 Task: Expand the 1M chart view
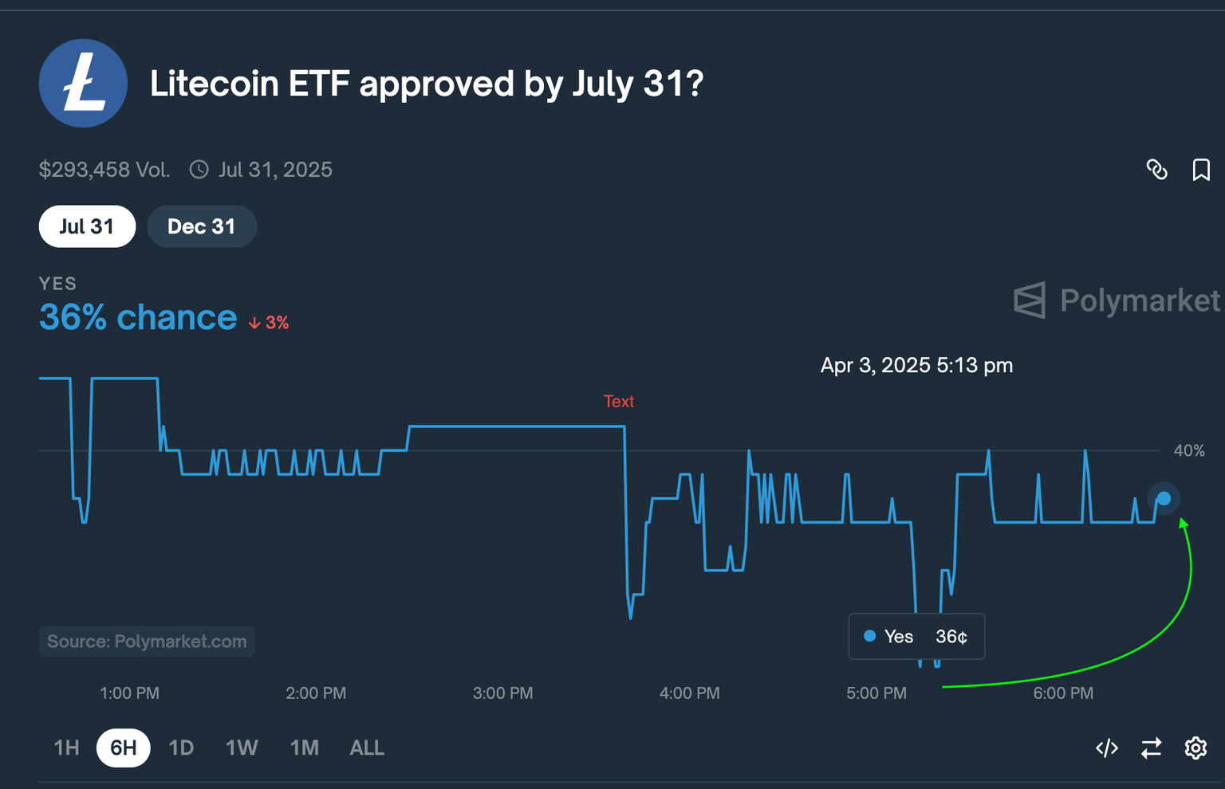tap(304, 748)
